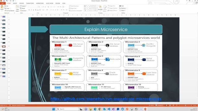
Task: Click the Copy command
Action: pyautogui.click(x=7, y=8)
